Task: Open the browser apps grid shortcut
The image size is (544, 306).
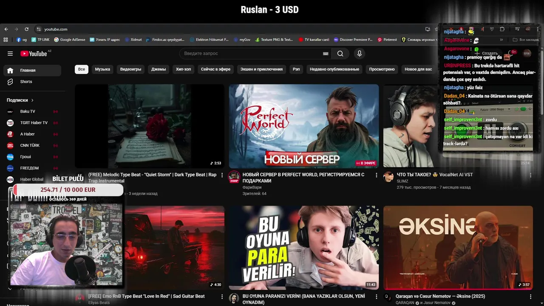Action: tap(6, 40)
